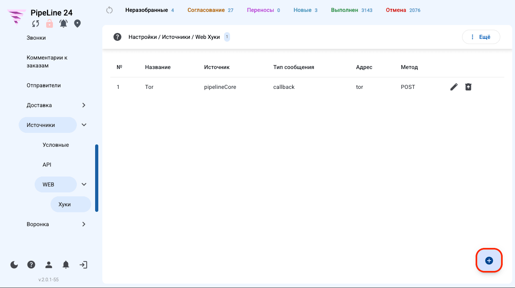515x288 pixels.
Task: Click the POST method cell
Action: (408, 87)
